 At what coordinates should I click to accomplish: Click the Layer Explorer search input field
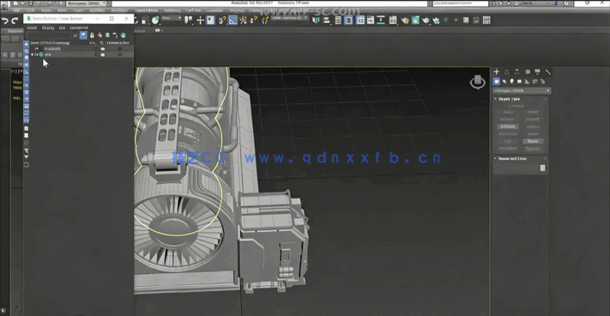[x=50, y=35]
